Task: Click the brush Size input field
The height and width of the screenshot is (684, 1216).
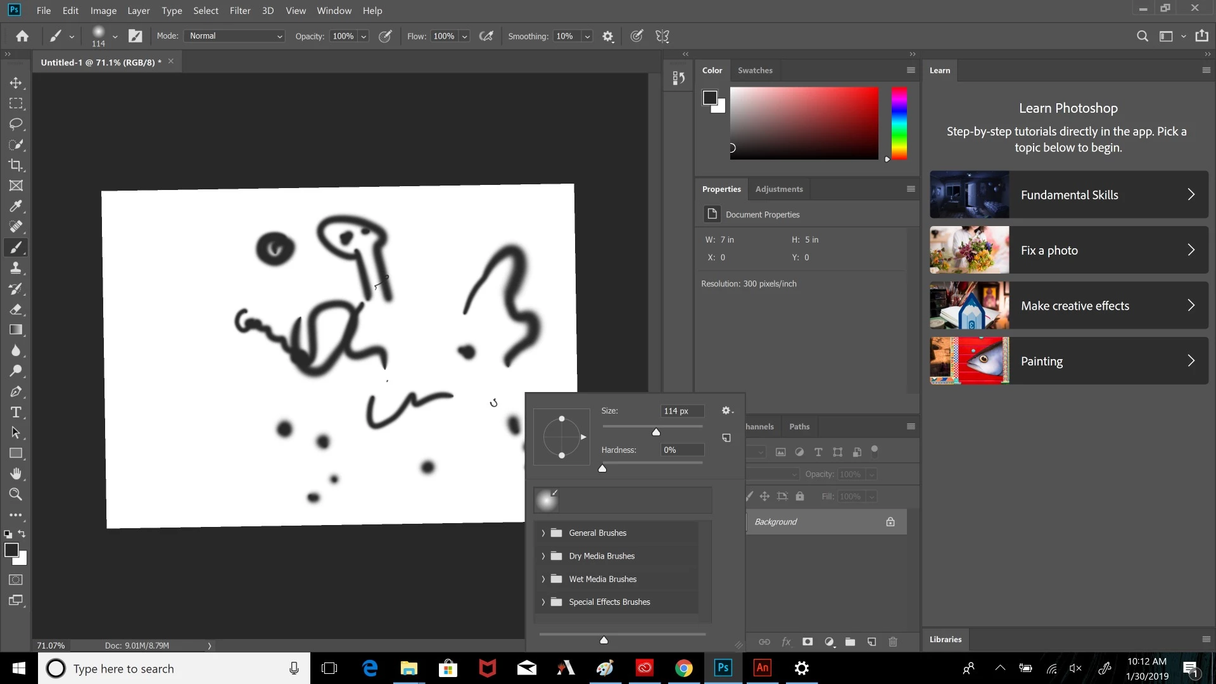Action: 682,411
